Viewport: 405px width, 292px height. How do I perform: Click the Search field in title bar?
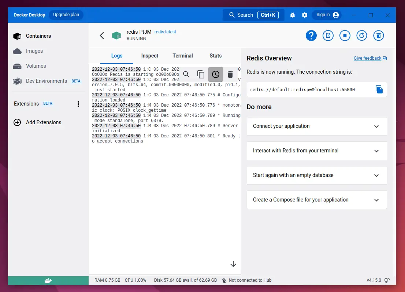[253, 15]
